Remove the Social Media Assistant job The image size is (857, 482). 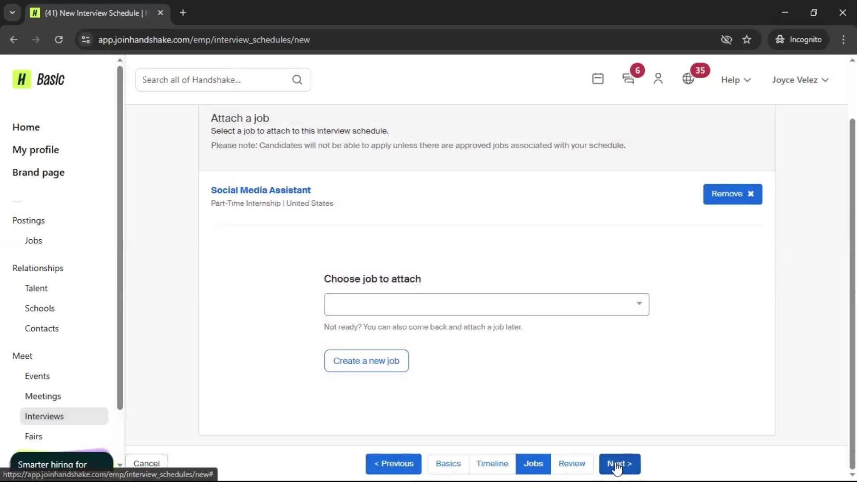click(732, 194)
